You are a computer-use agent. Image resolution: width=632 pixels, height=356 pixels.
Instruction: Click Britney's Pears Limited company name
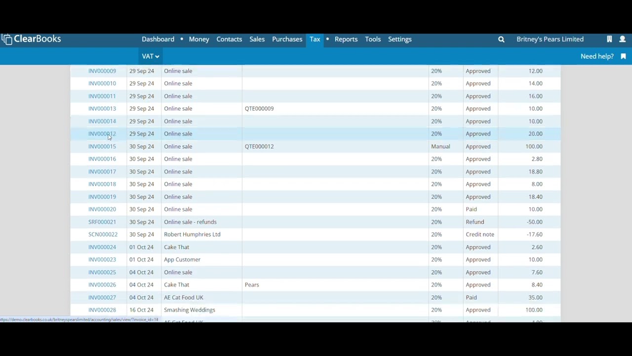[x=550, y=39]
